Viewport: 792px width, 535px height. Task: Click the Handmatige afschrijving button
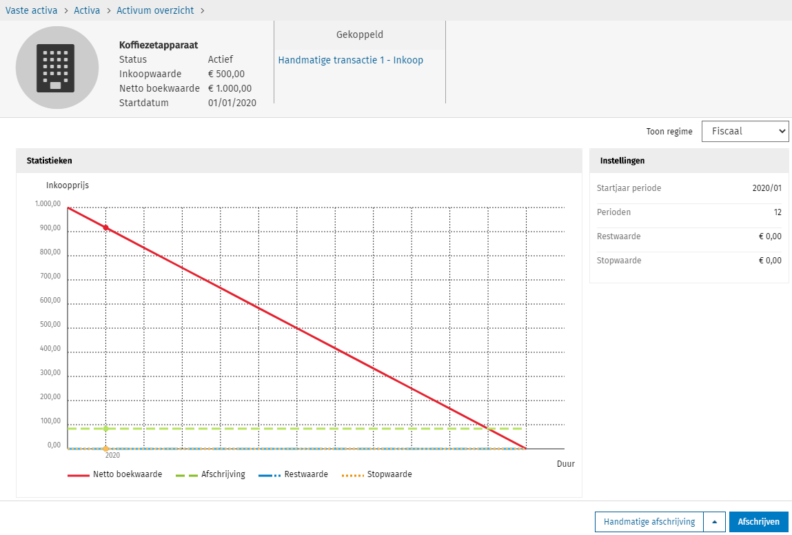tap(649, 522)
